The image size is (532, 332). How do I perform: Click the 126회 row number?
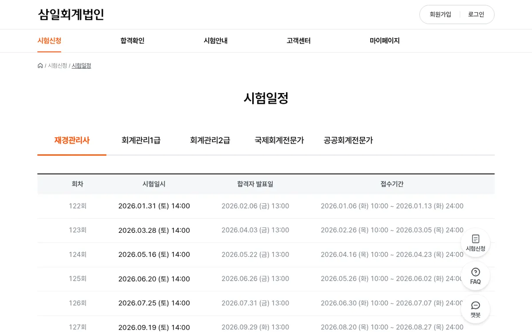78,303
